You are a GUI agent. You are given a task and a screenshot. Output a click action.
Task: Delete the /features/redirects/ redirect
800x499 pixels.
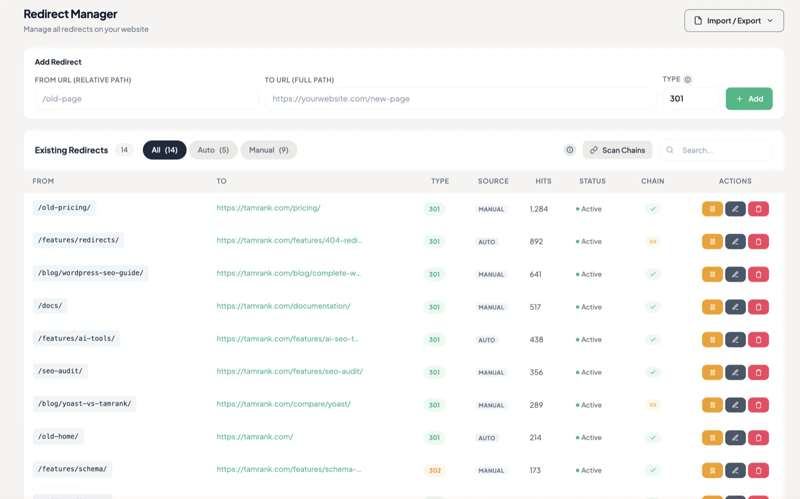[x=758, y=241]
